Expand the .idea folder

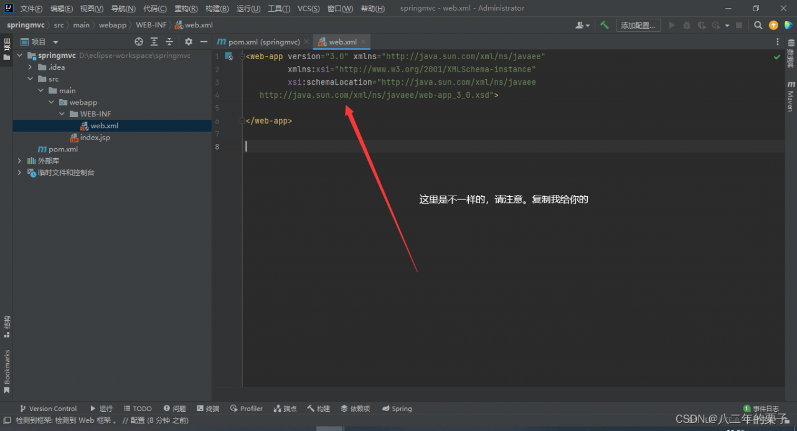pos(30,67)
